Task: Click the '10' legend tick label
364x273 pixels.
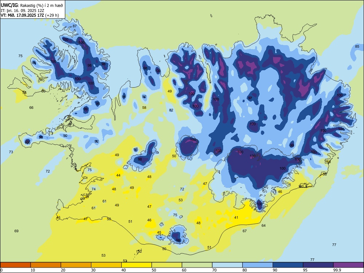Action: click(33, 270)
